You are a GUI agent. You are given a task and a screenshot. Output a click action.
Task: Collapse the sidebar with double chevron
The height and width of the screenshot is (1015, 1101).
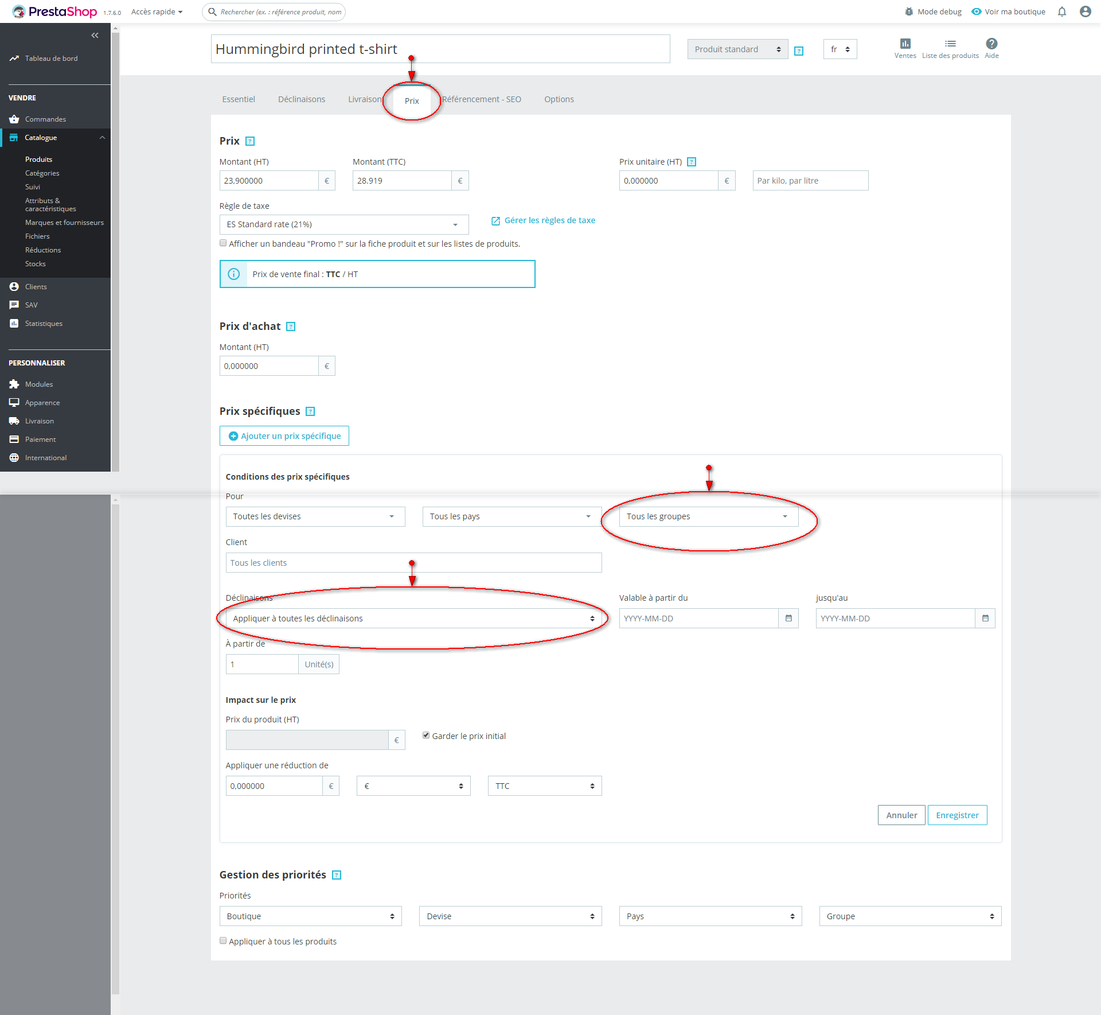tap(95, 36)
